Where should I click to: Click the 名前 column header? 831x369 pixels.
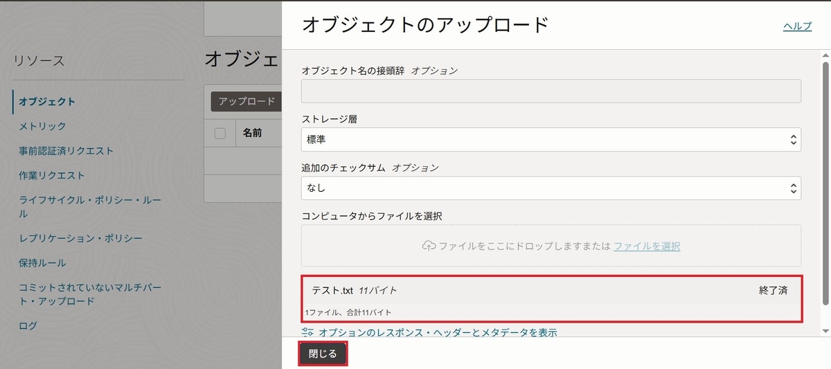click(x=251, y=134)
